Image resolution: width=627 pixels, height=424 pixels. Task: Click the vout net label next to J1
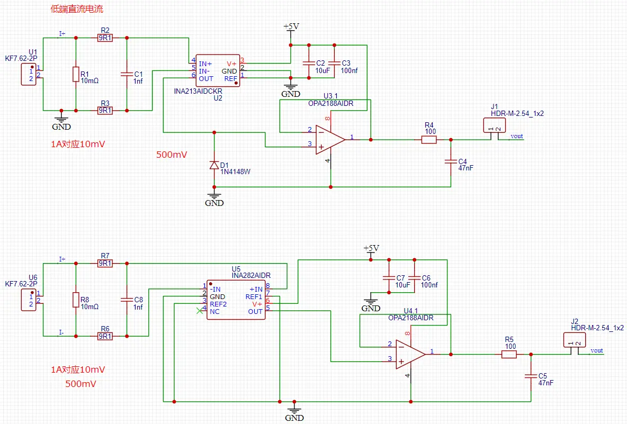(x=516, y=137)
